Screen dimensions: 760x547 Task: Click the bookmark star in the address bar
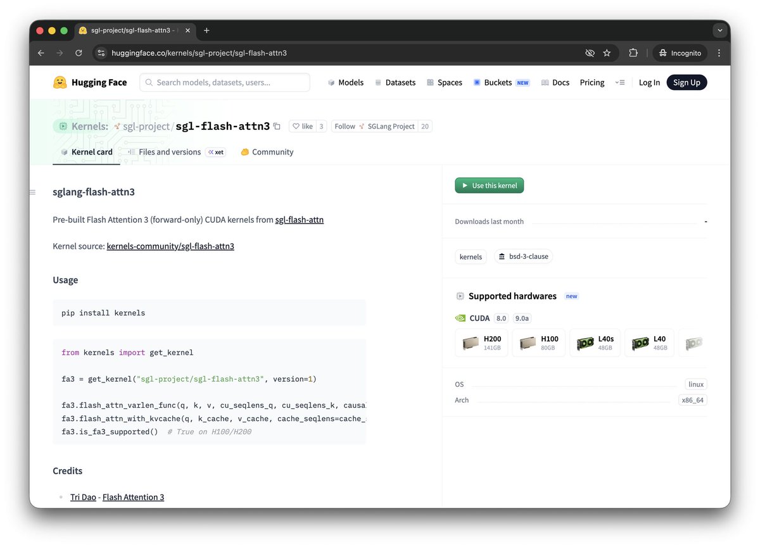click(607, 53)
